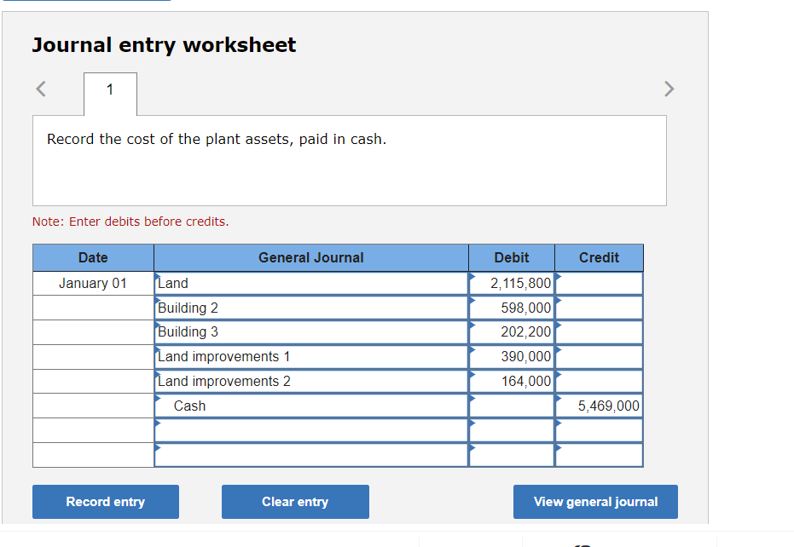The width and height of the screenshot is (794, 547).
Task: Click the empty date cell below January 01
Action: (93, 308)
